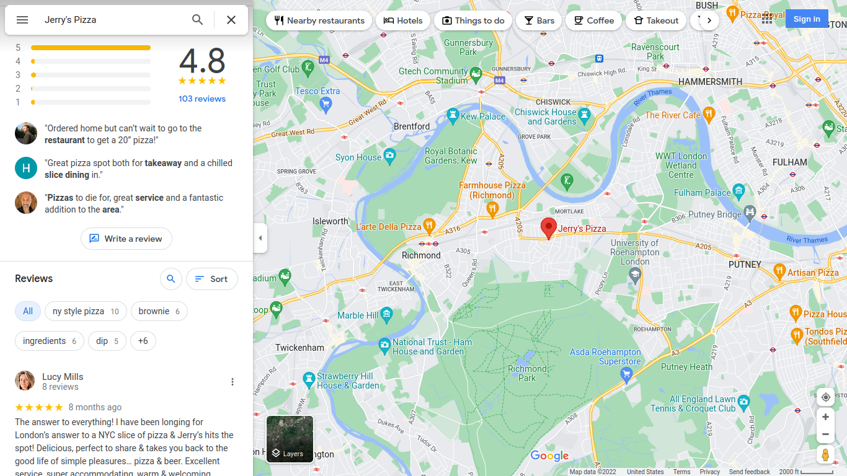This screenshot has width=847, height=476.
Task: Filter reviews by ingredients
Action: tap(50, 341)
